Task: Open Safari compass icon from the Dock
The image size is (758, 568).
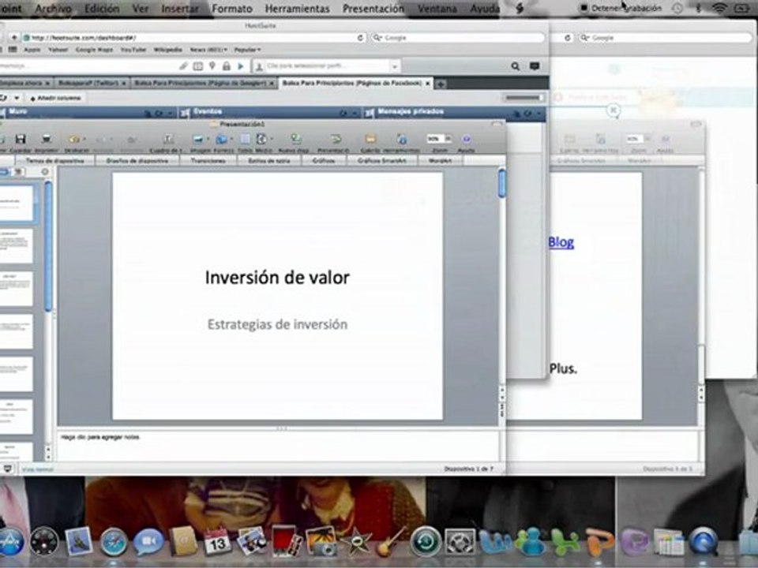Action: [x=113, y=543]
